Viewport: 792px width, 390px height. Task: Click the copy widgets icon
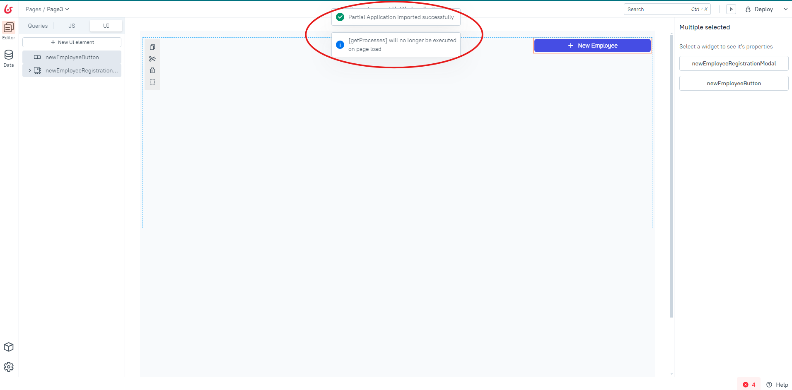click(x=152, y=47)
